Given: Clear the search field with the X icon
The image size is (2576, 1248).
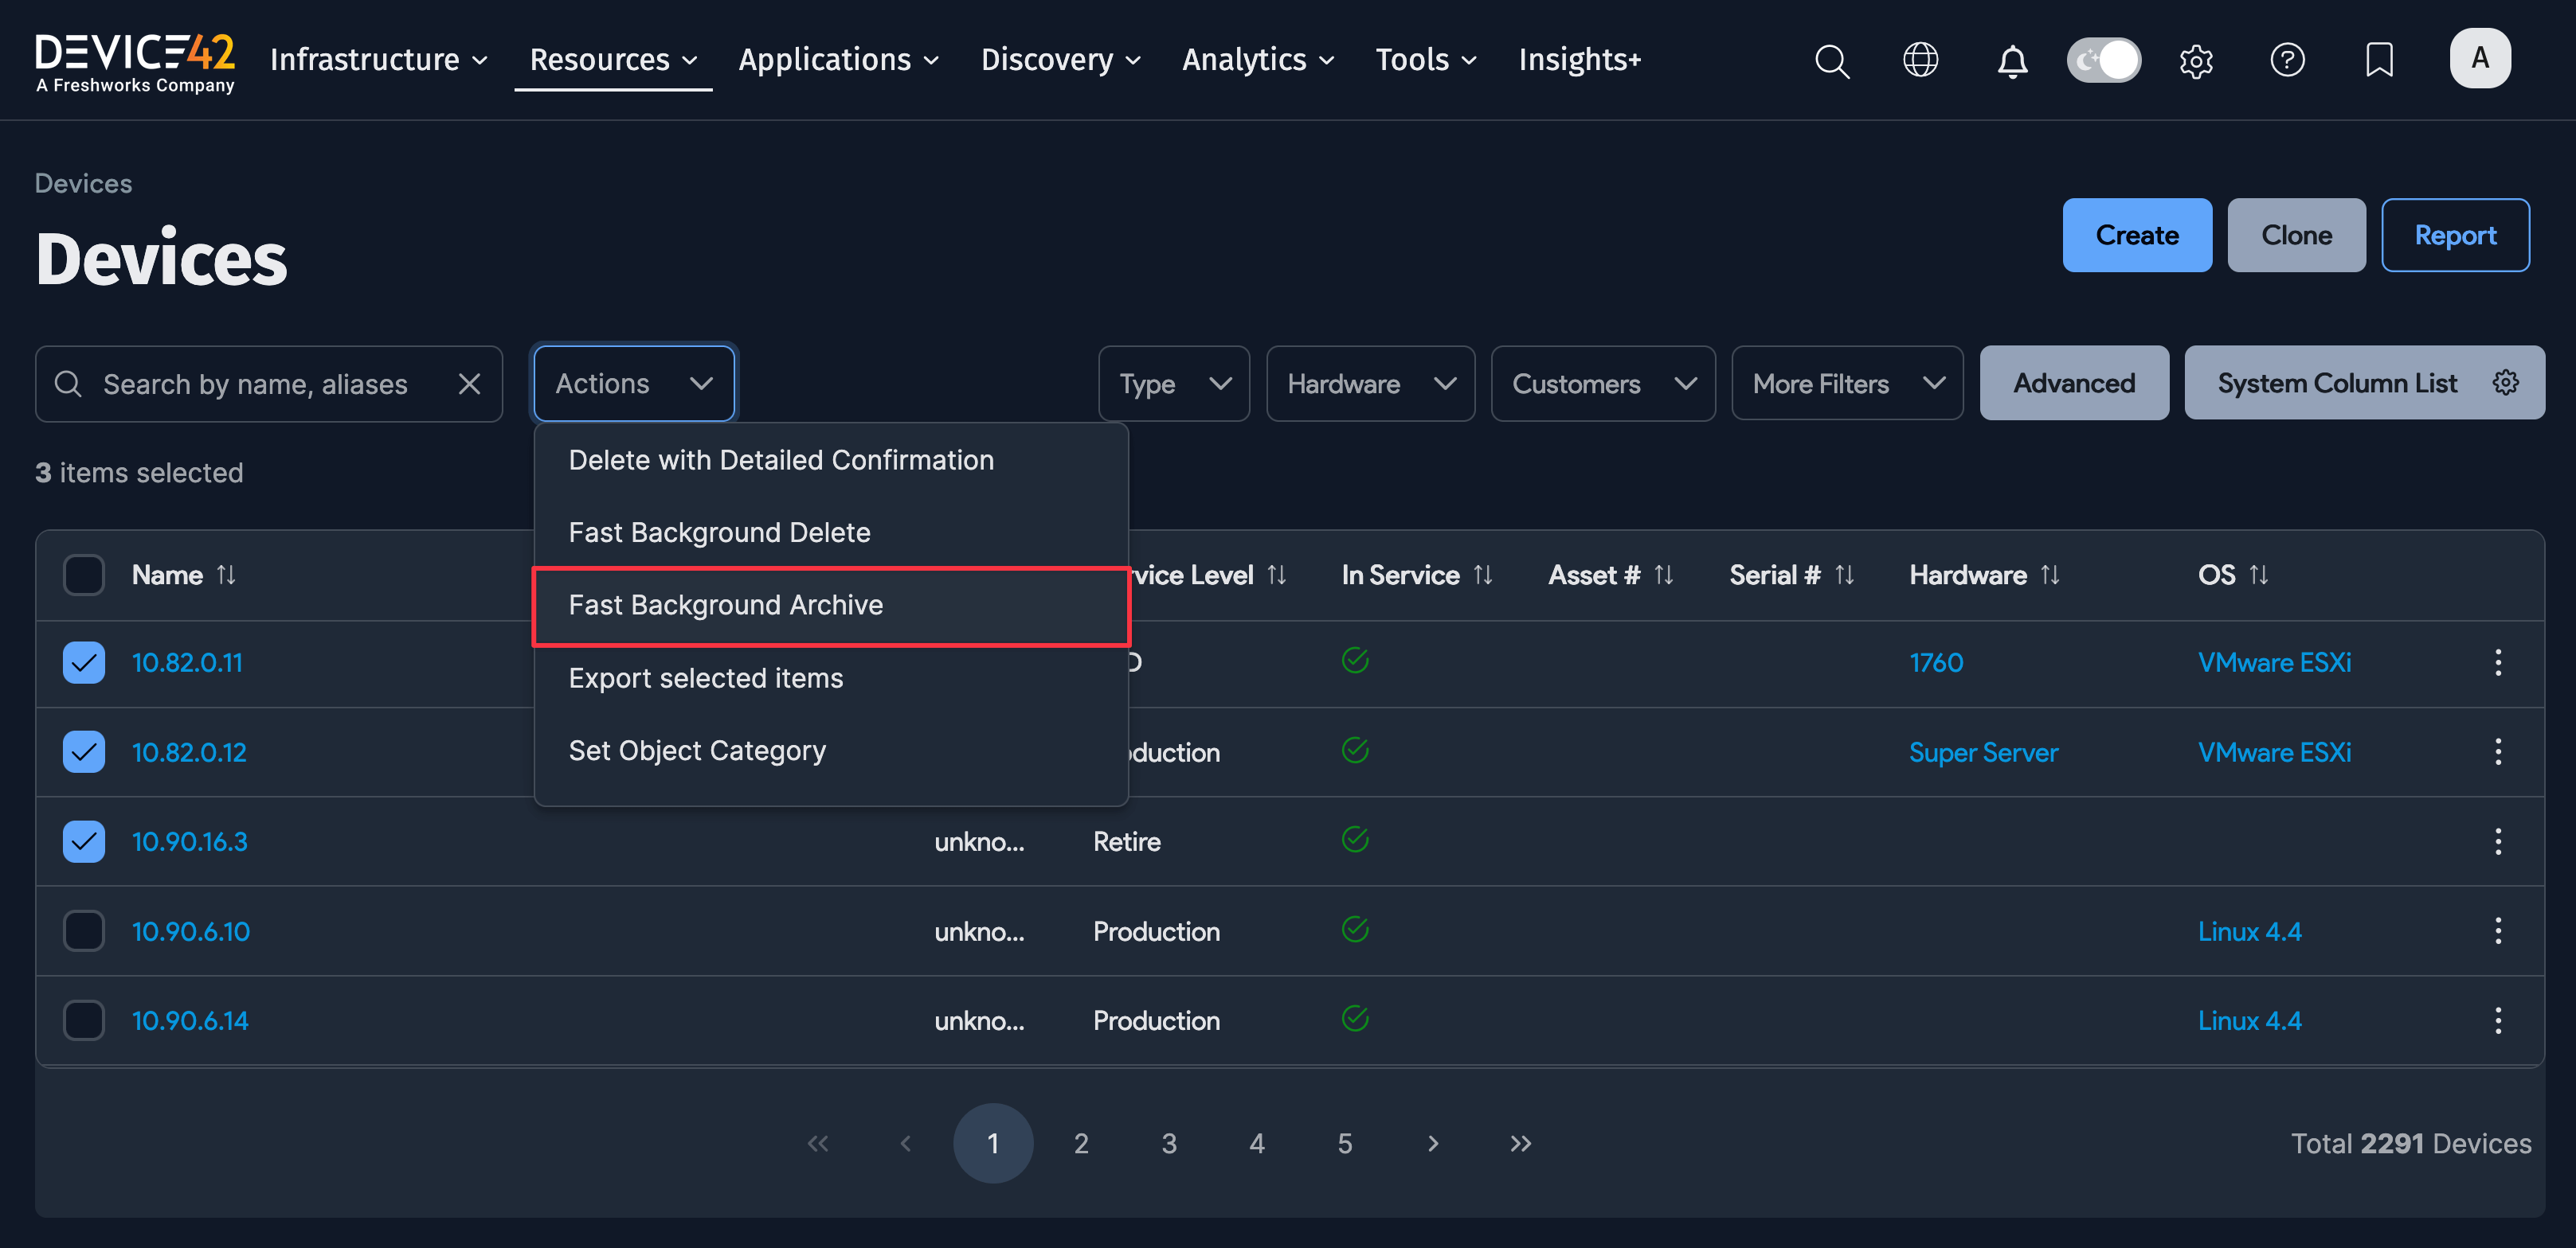Looking at the screenshot, I should [470, 384].
